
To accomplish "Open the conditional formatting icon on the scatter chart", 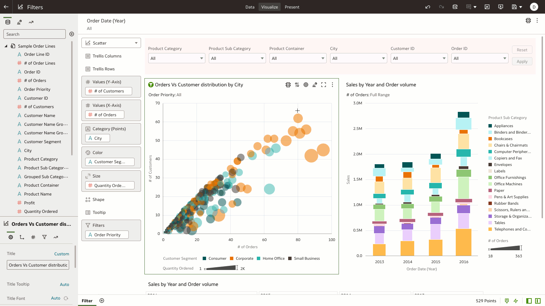I will 288,85.
